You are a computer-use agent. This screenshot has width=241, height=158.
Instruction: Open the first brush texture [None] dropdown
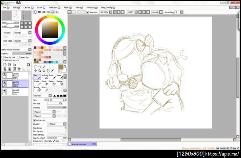pos(54,112)
